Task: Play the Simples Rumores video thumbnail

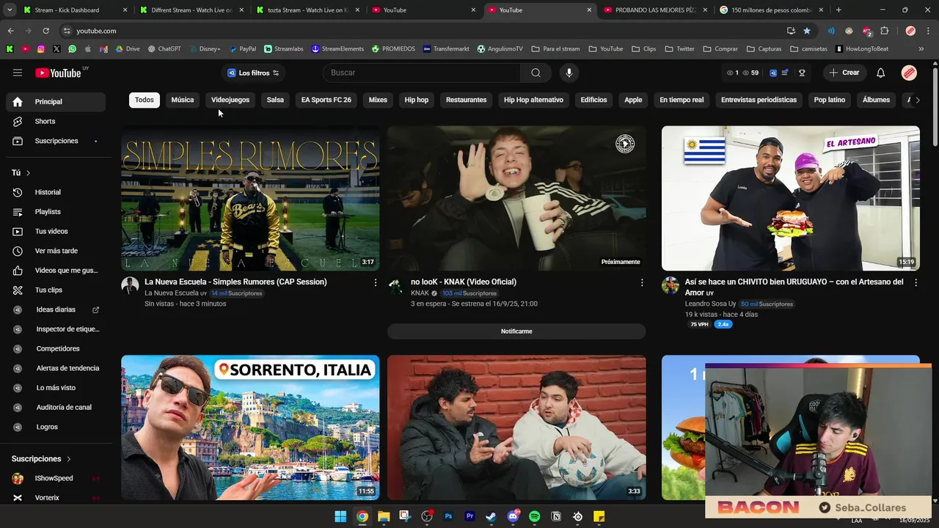Action: pyautogui.click(x=250, y=198)
